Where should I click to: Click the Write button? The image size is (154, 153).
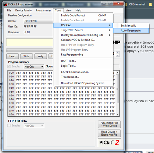27,56
